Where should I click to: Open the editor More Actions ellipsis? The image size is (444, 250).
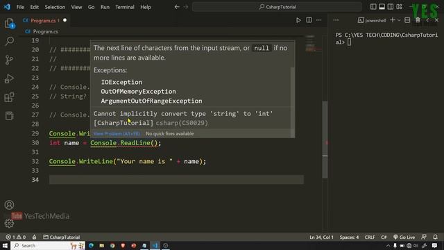click(x=319, y=20)
